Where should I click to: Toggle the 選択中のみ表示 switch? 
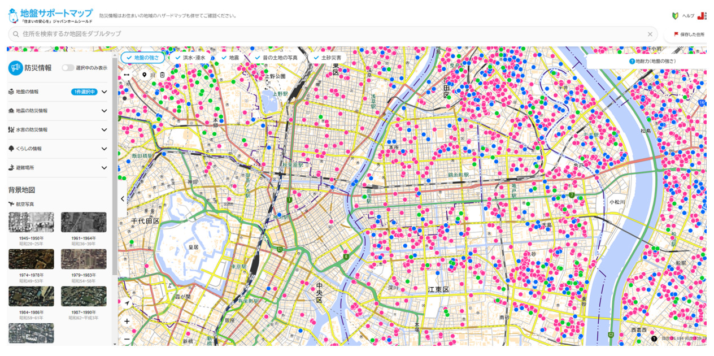[x=68, y=68]
